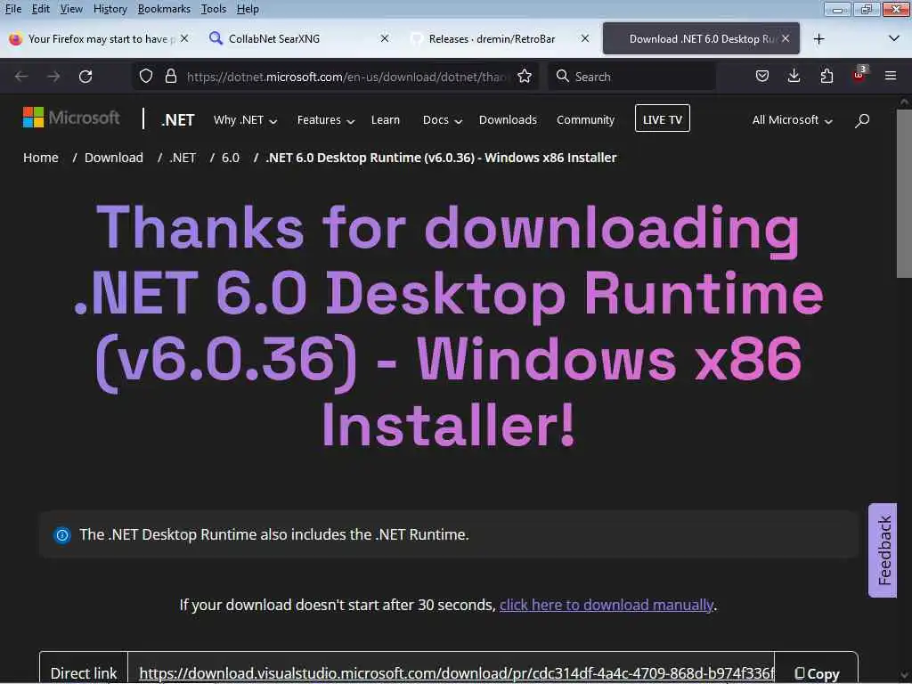
Task: Switch to CollabNet SearXNG tab
Action: click(297, 38)
